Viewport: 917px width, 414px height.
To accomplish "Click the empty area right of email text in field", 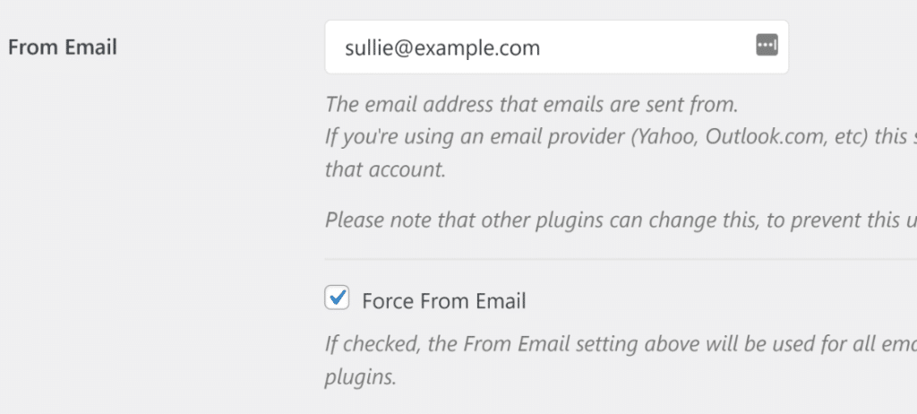I will pyautogui.click(x=647, y=47).
